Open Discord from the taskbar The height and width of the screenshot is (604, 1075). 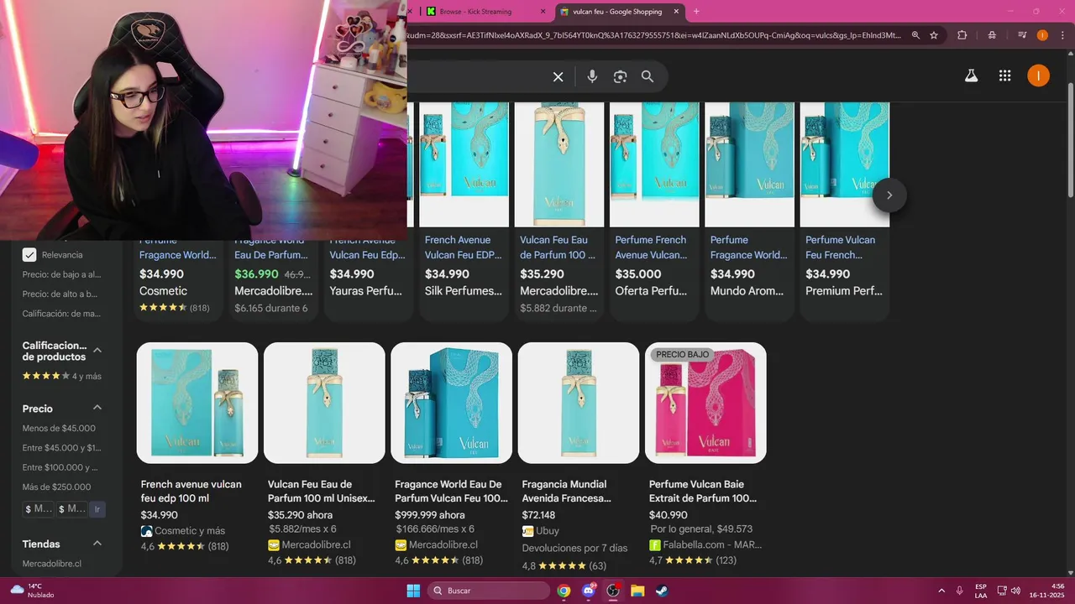point(589,591)
